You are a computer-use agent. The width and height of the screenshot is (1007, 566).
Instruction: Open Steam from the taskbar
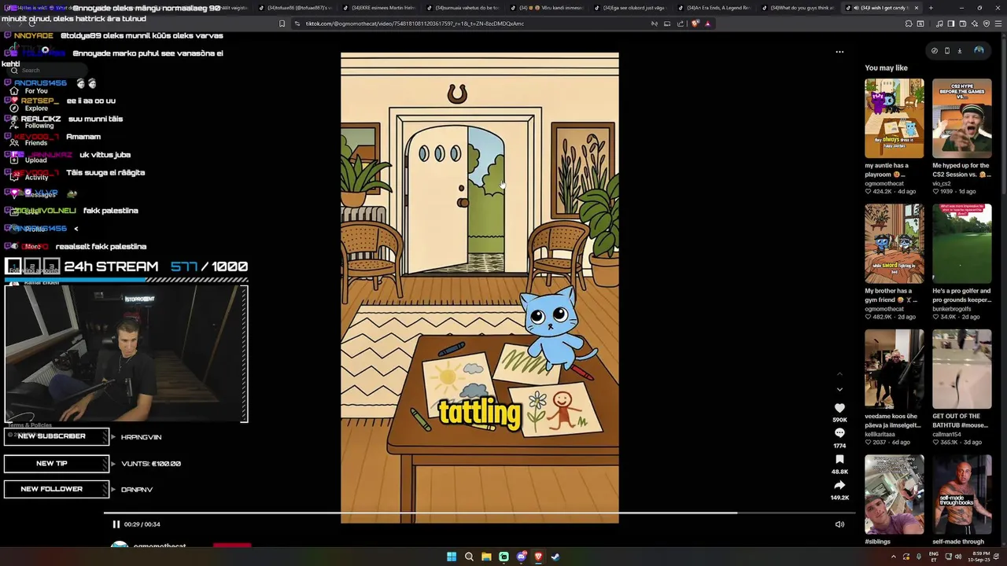pos(555,557)
